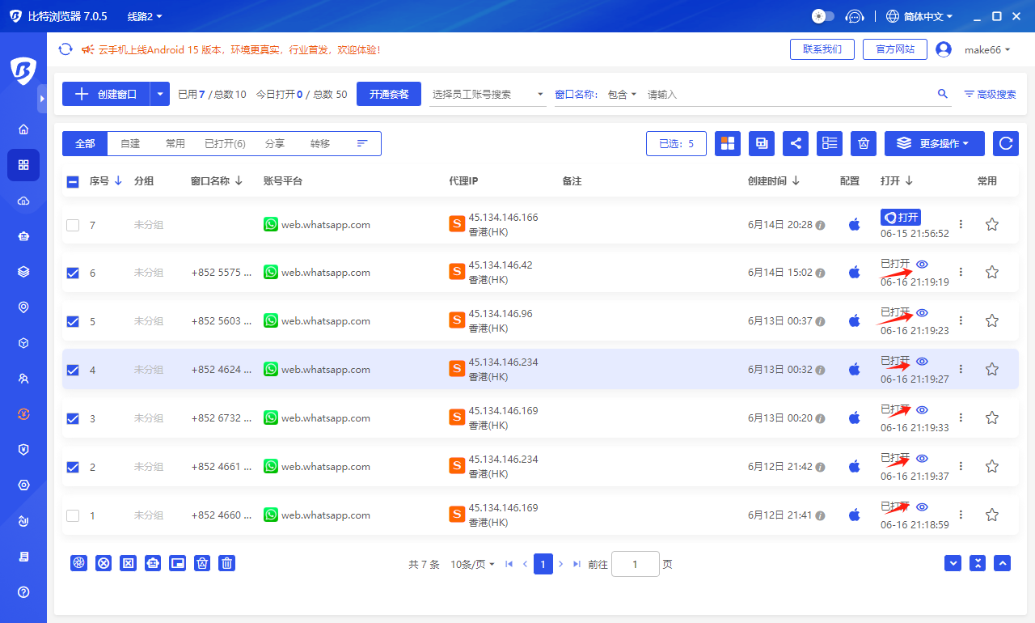
Task: Click the page number input next to 前往
Action: (x=636, y=564)
